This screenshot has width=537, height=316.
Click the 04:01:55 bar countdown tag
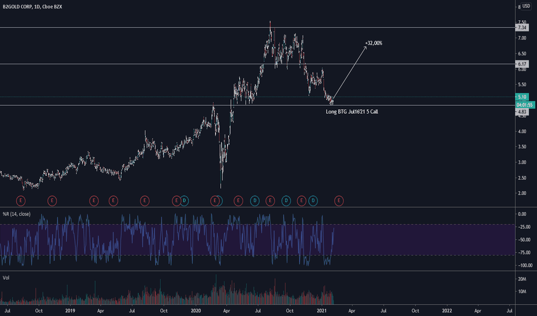click(525, 105)
